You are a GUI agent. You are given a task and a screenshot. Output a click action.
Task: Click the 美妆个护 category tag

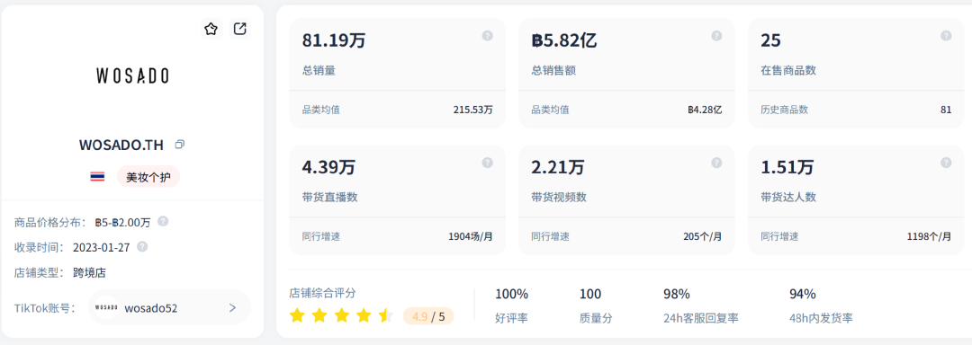(x=148, y=177)
